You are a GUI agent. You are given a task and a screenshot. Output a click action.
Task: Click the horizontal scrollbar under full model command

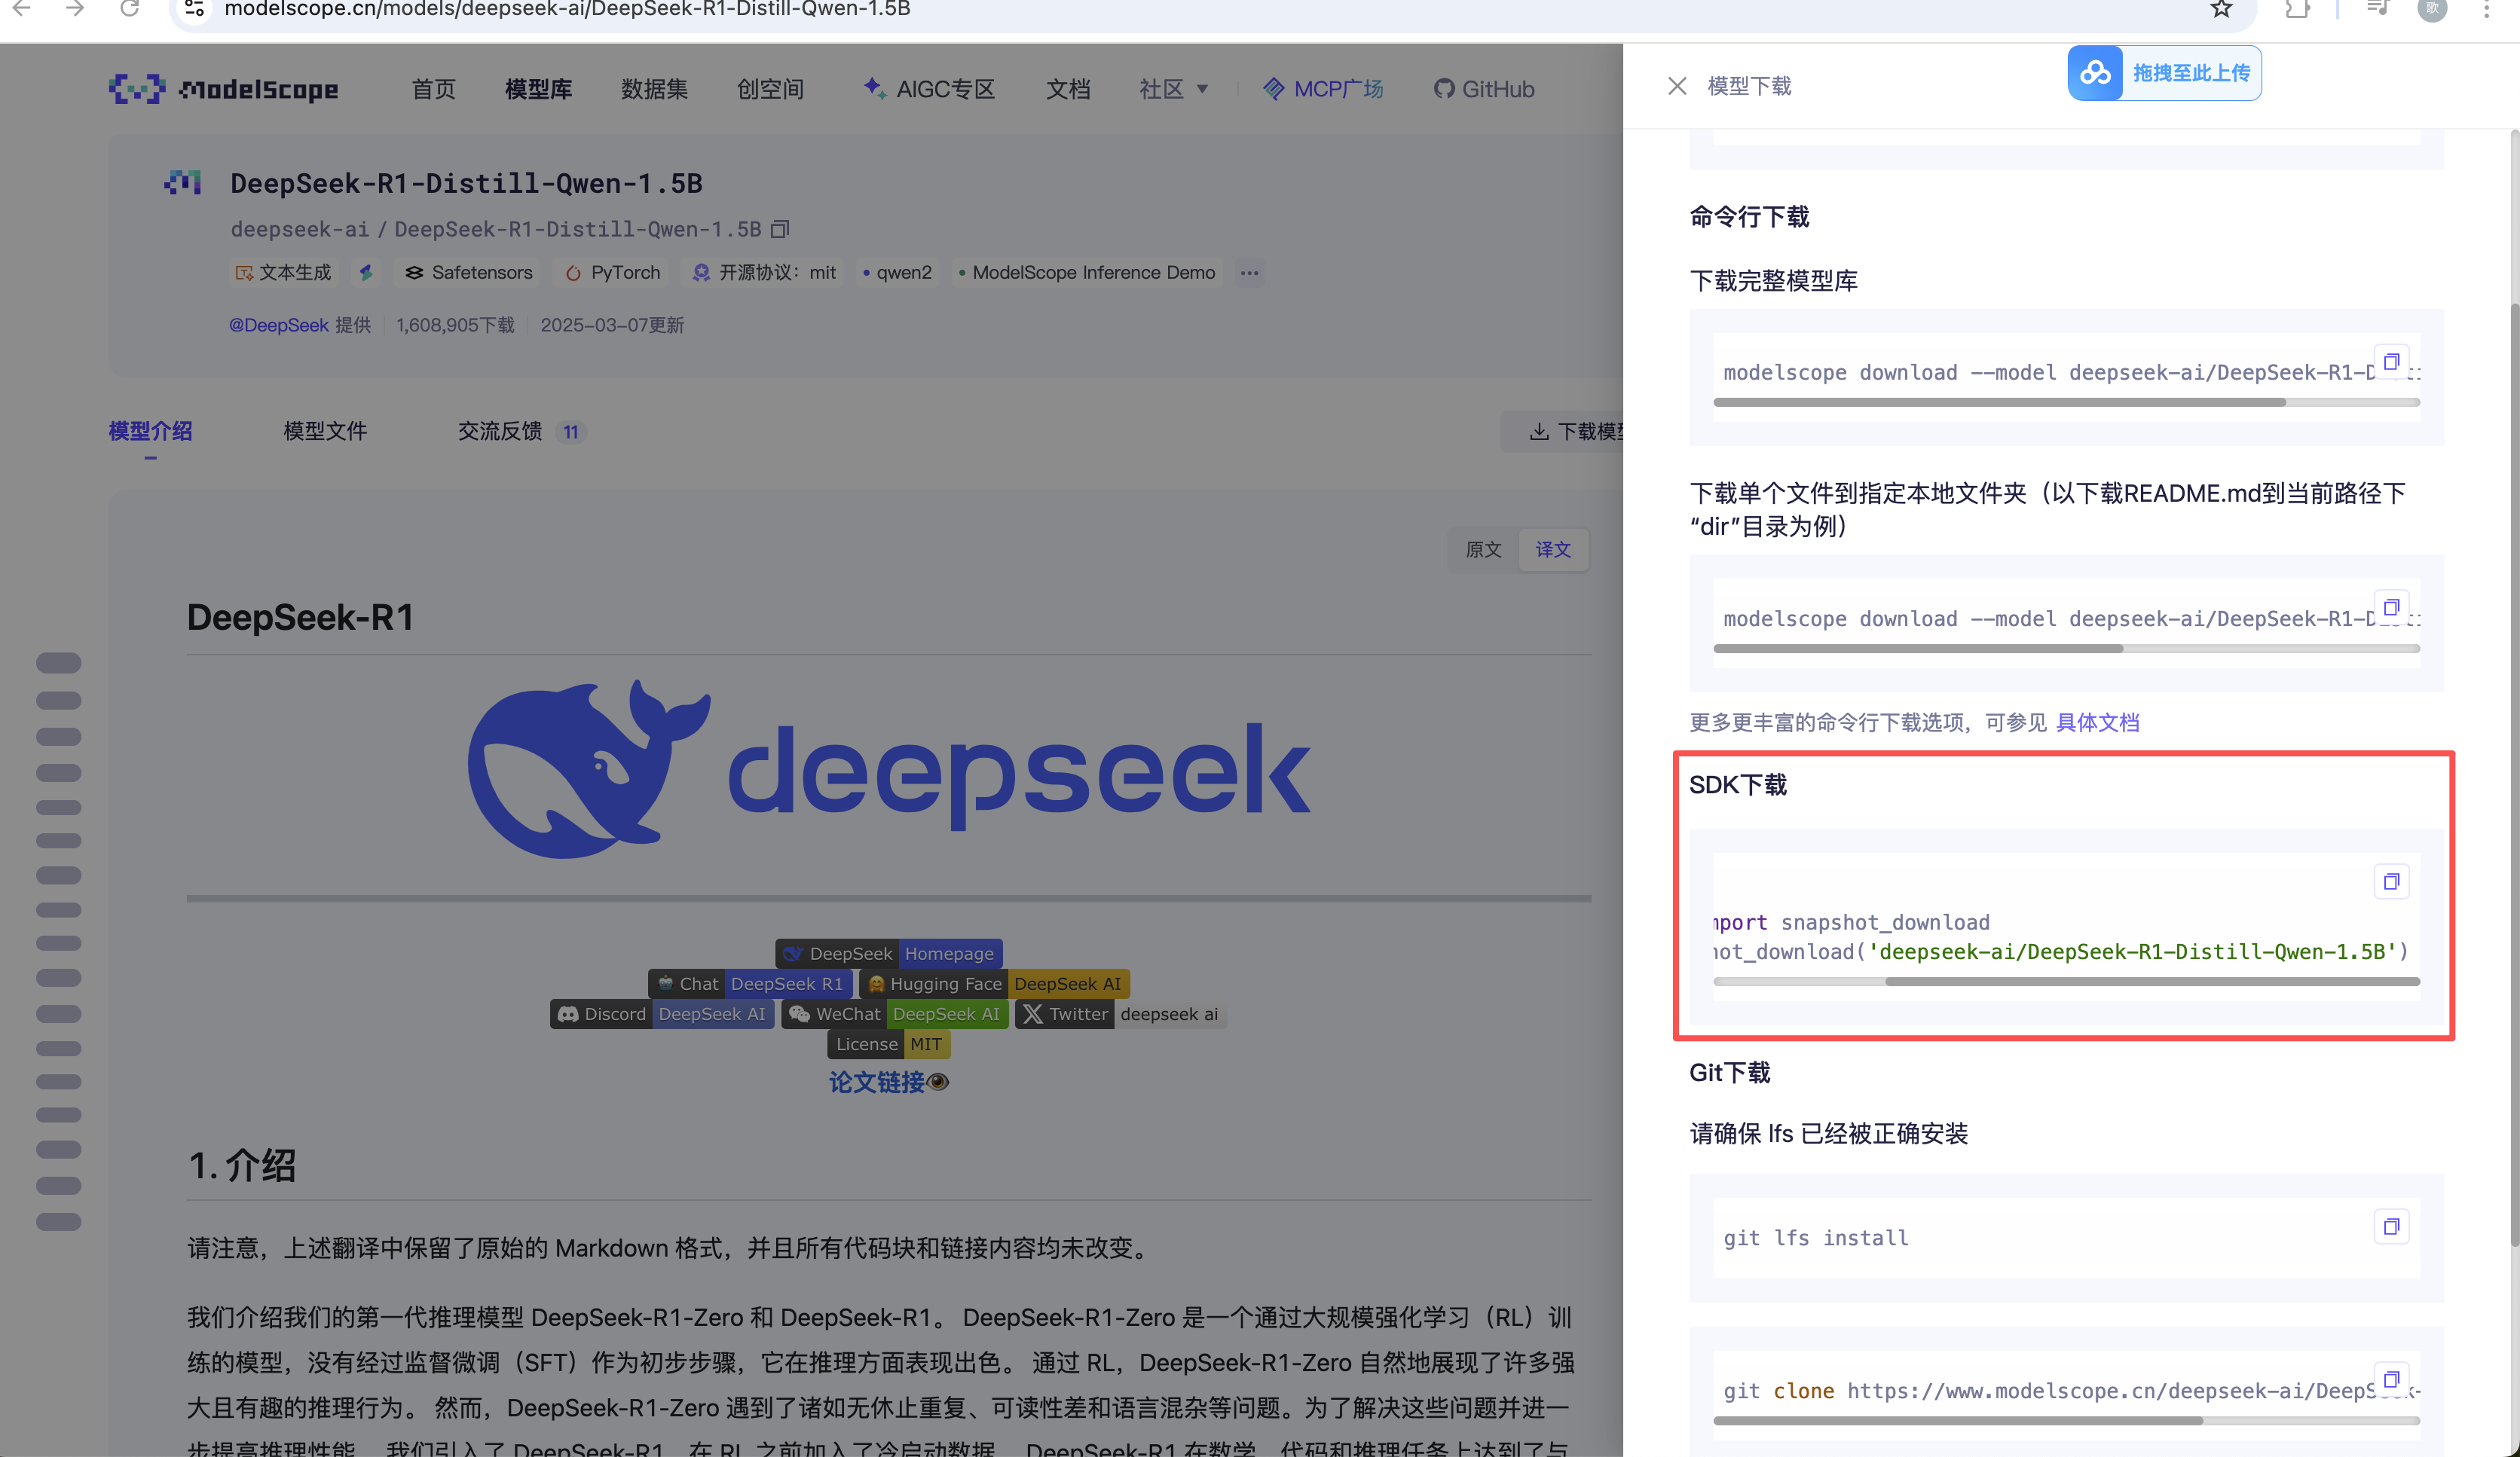[x=1999, y=402]
